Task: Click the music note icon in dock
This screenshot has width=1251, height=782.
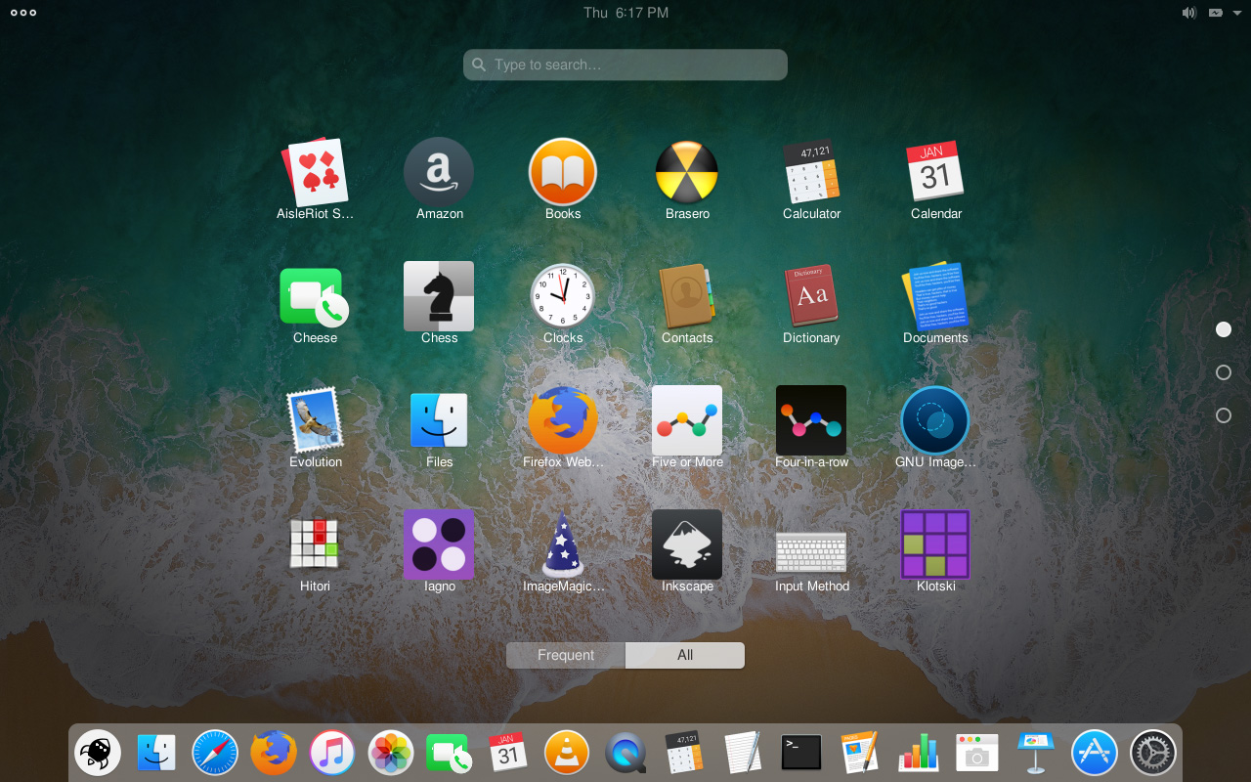Action: tap(332, 753)
